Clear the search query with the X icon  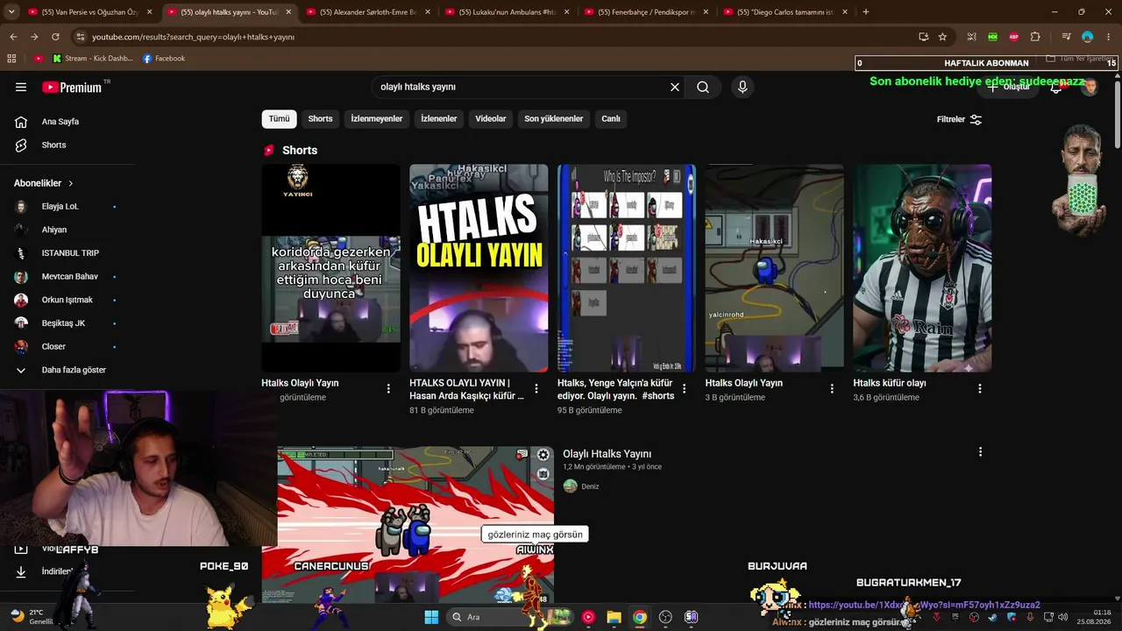tap(675, 87)
